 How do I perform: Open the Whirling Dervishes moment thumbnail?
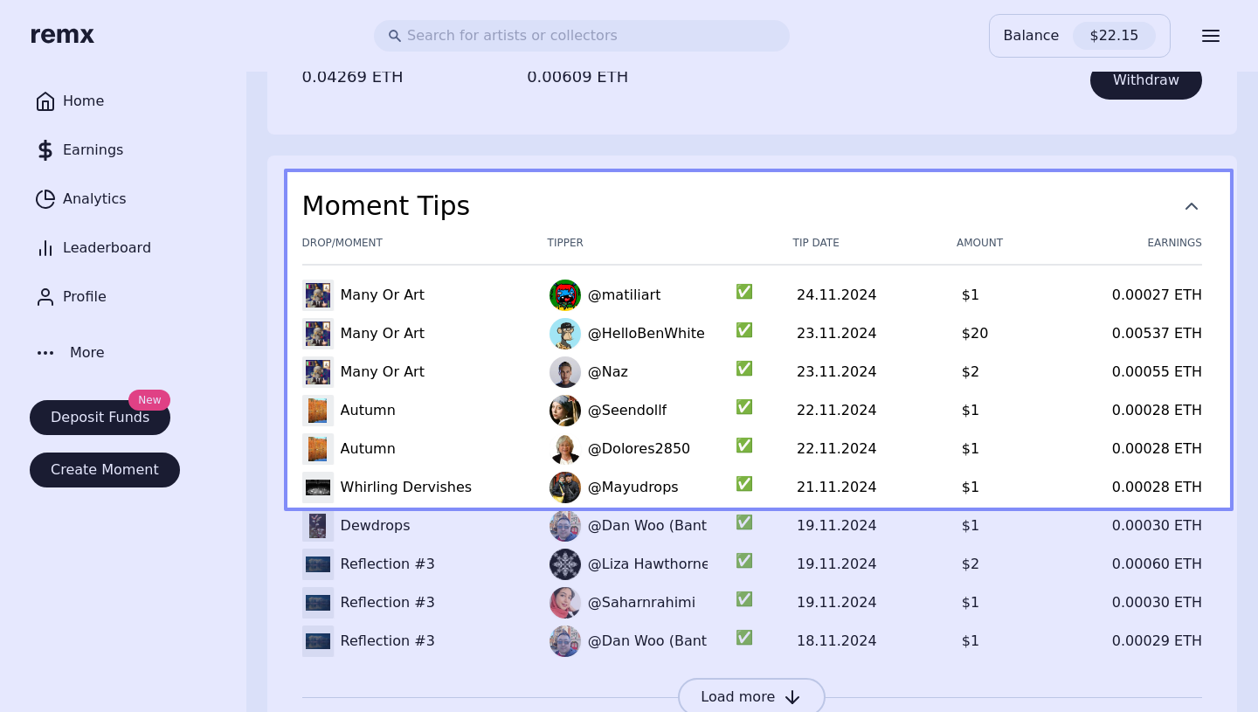(318, 487)
